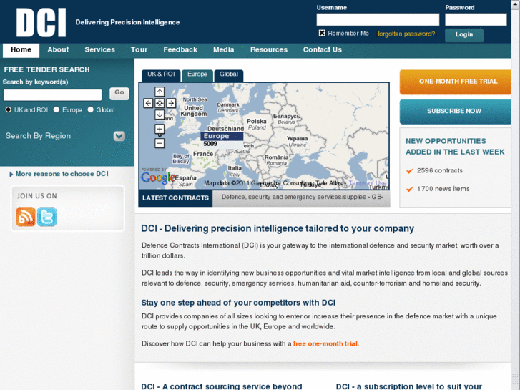Click the Google logo on the map
Image resolution: width=520 pixels, height=390 pixels.
click(157, 177)
